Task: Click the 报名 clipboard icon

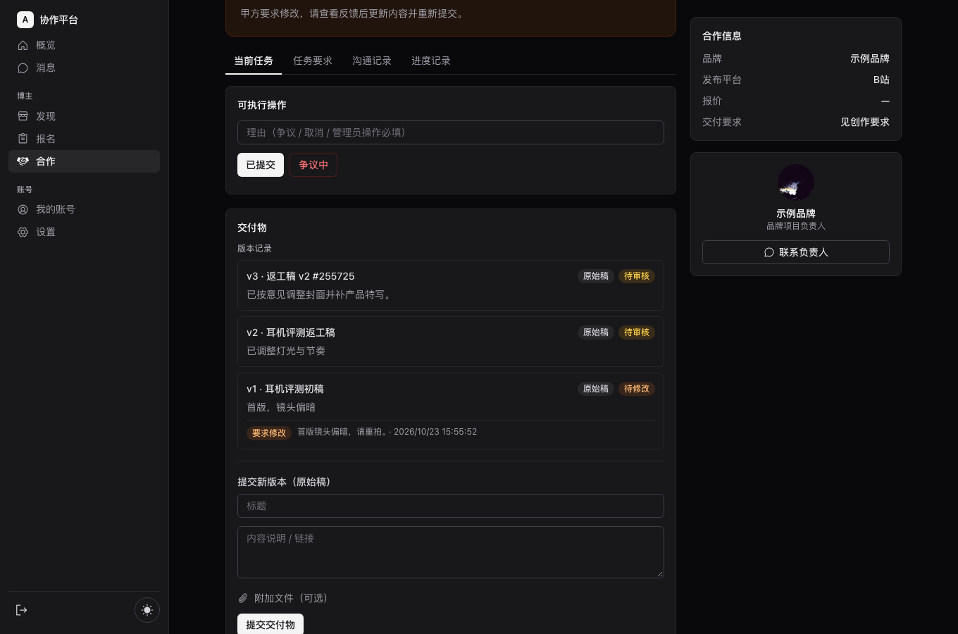Action: click(x=23, y=139)
